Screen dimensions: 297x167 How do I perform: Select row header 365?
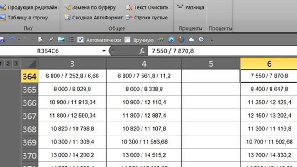[30, 90]
